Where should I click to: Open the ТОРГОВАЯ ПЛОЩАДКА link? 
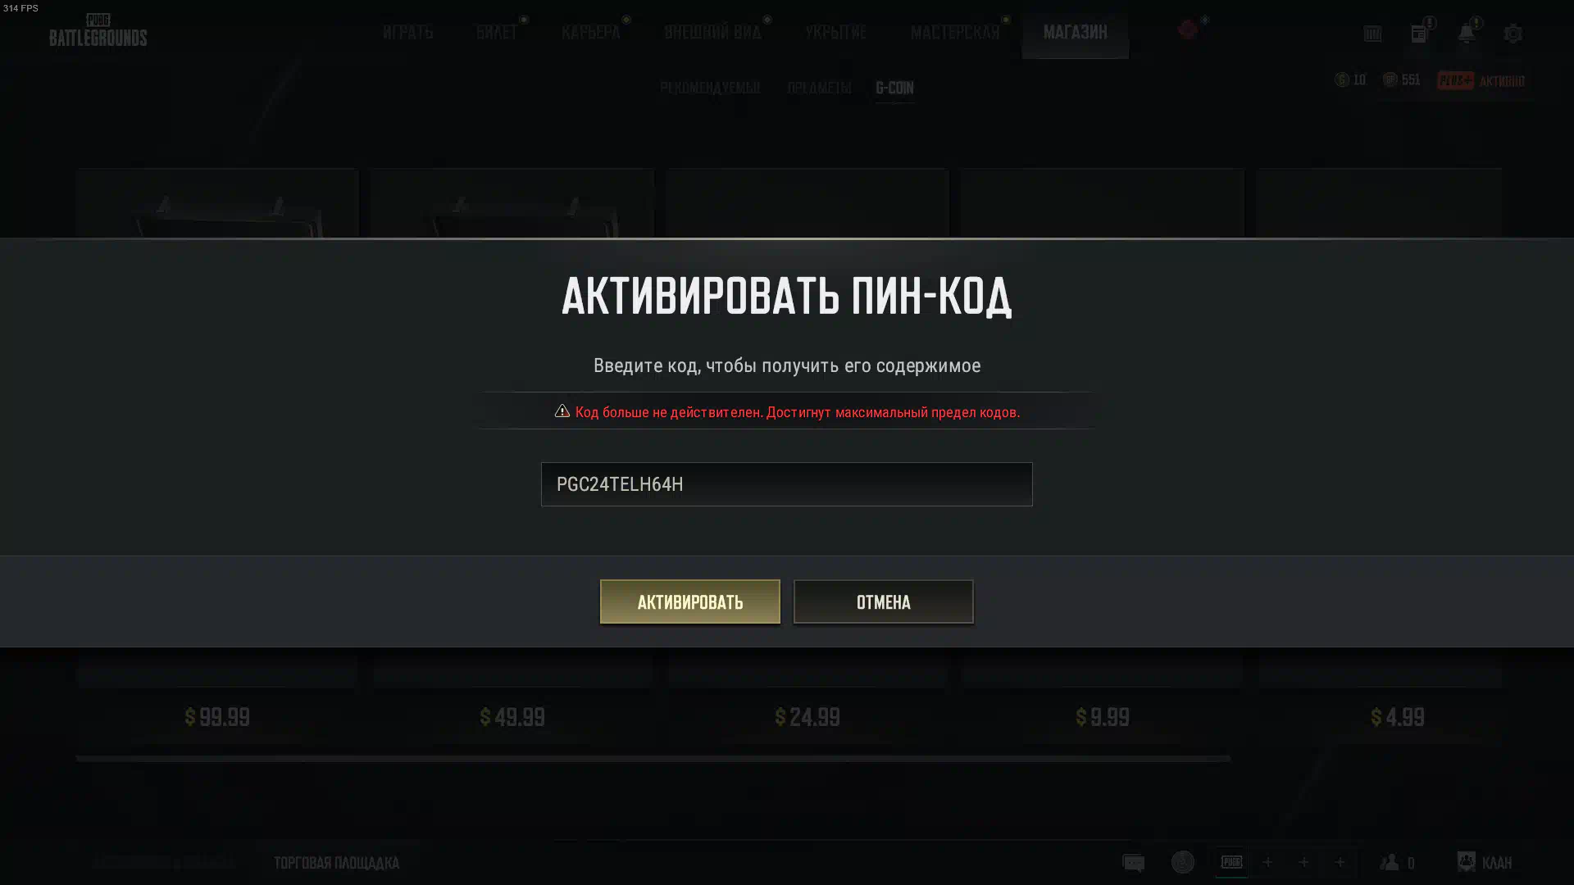tap(336, 863)
